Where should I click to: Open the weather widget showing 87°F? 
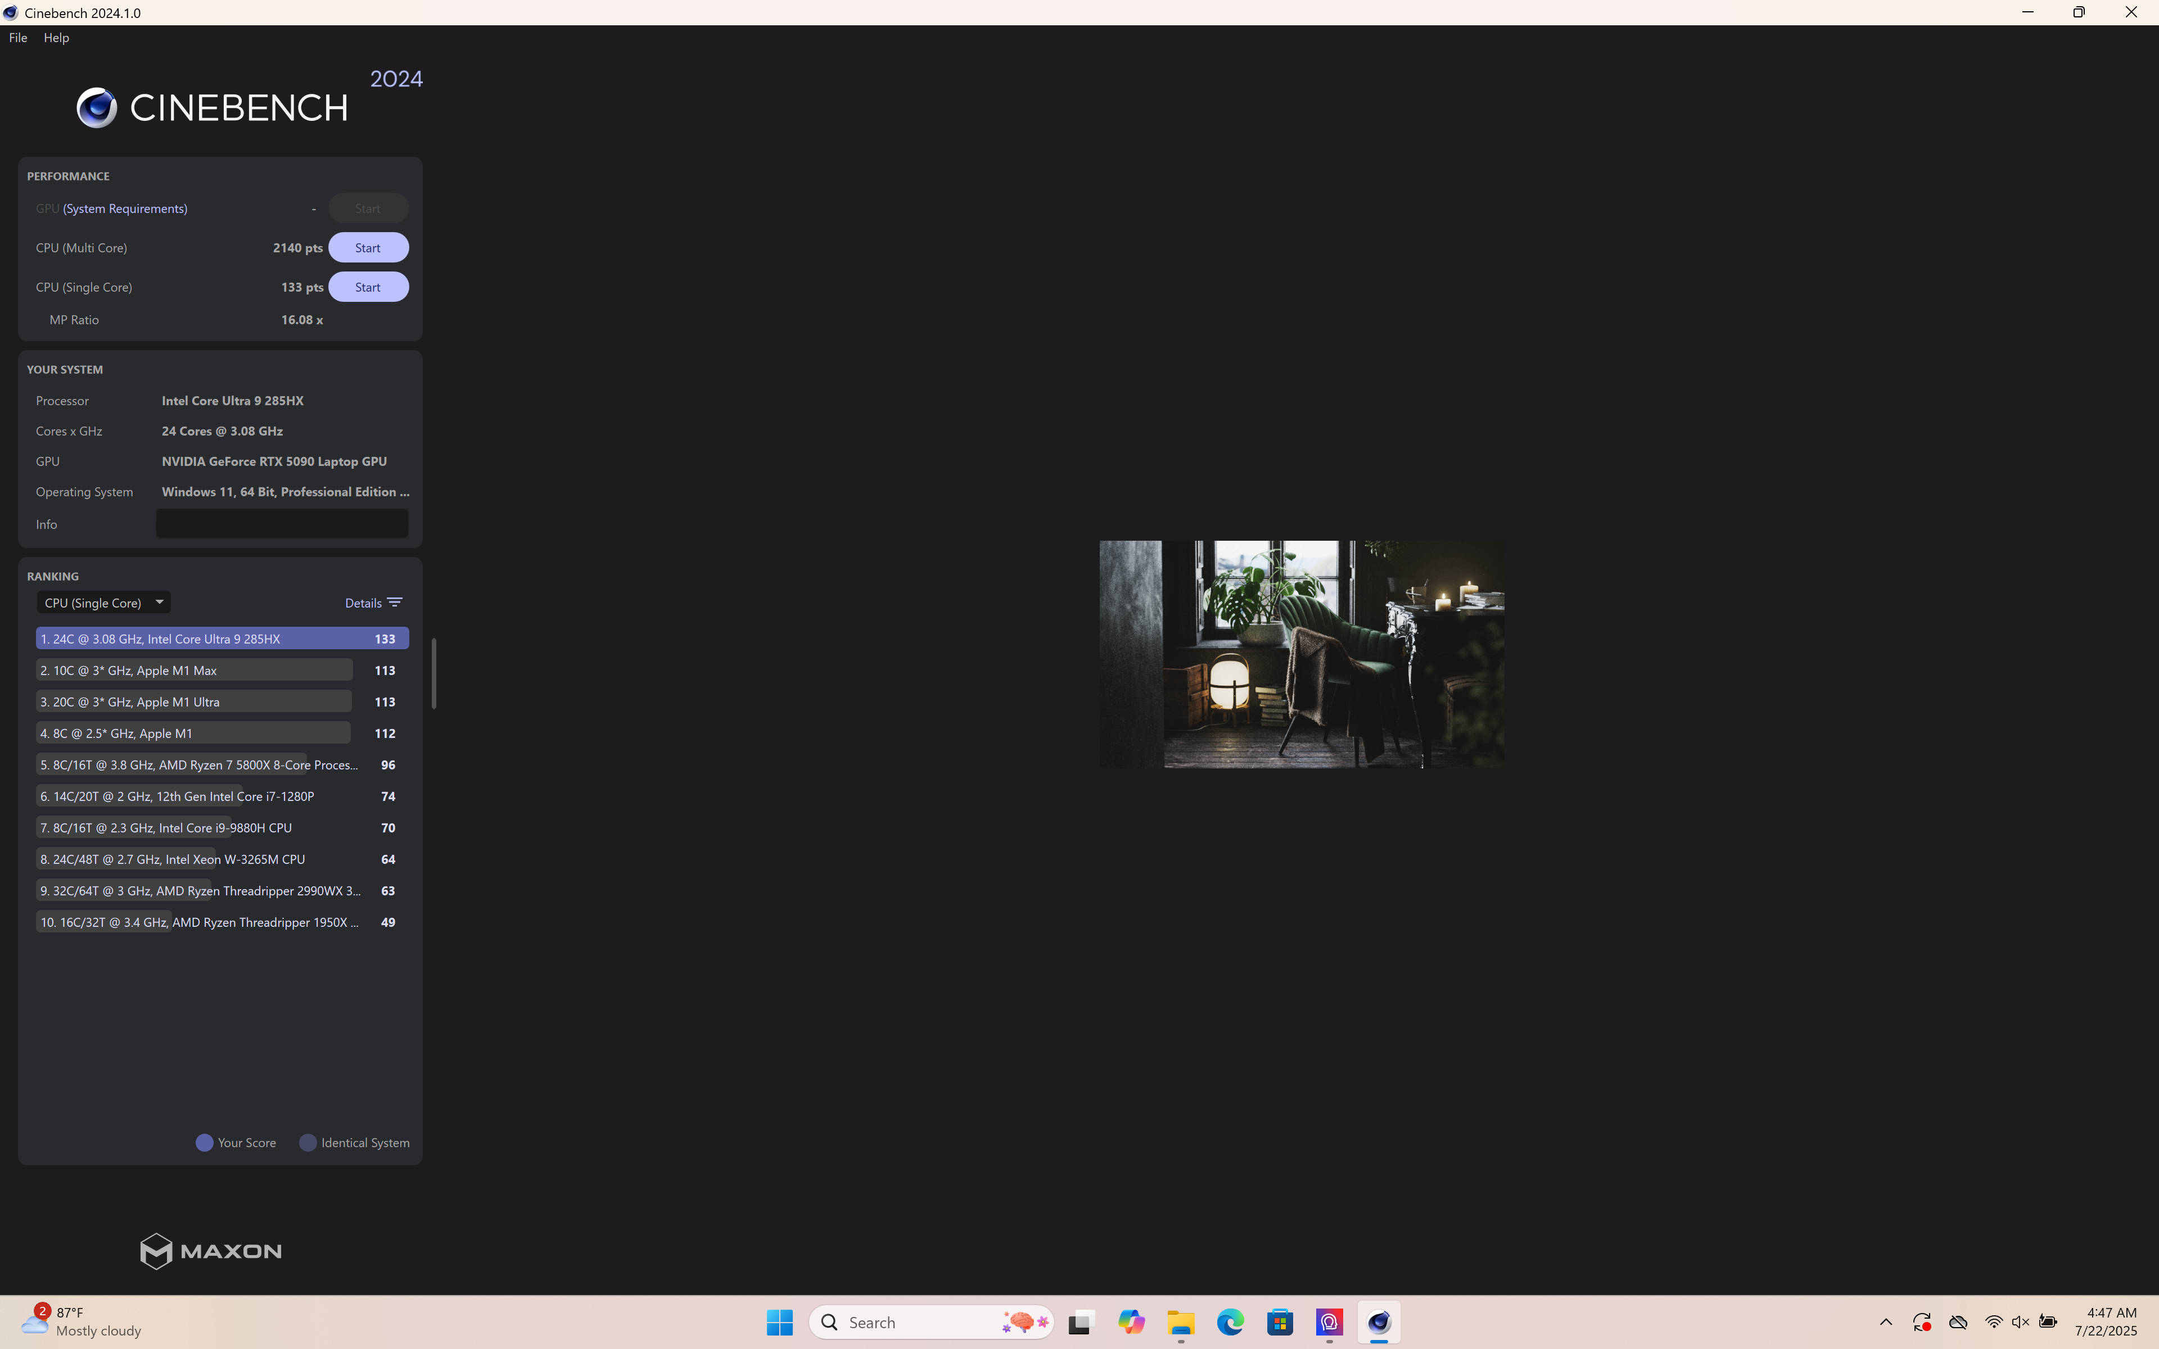click(x=82, y=1321)
